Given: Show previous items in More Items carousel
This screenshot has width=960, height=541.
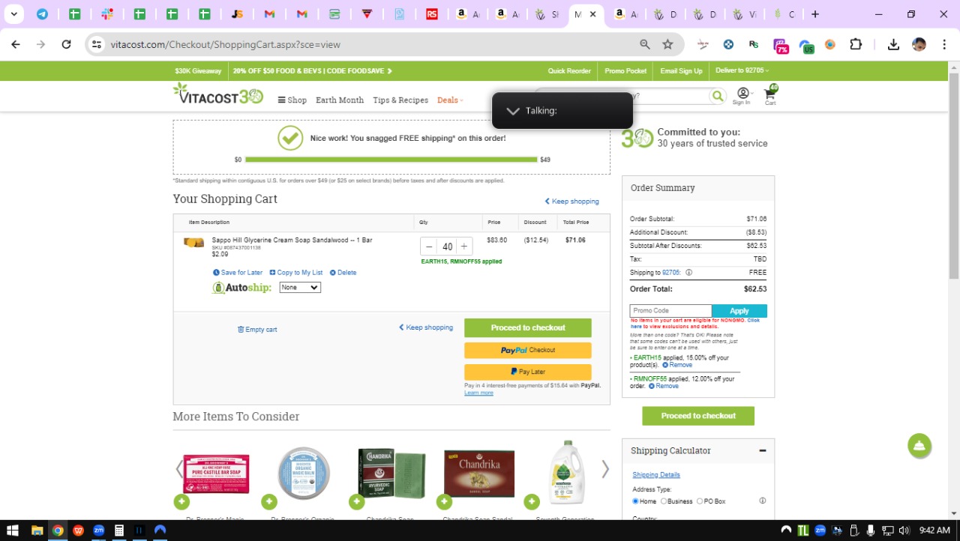Looking at the screenshot, I should coord(179,470).
